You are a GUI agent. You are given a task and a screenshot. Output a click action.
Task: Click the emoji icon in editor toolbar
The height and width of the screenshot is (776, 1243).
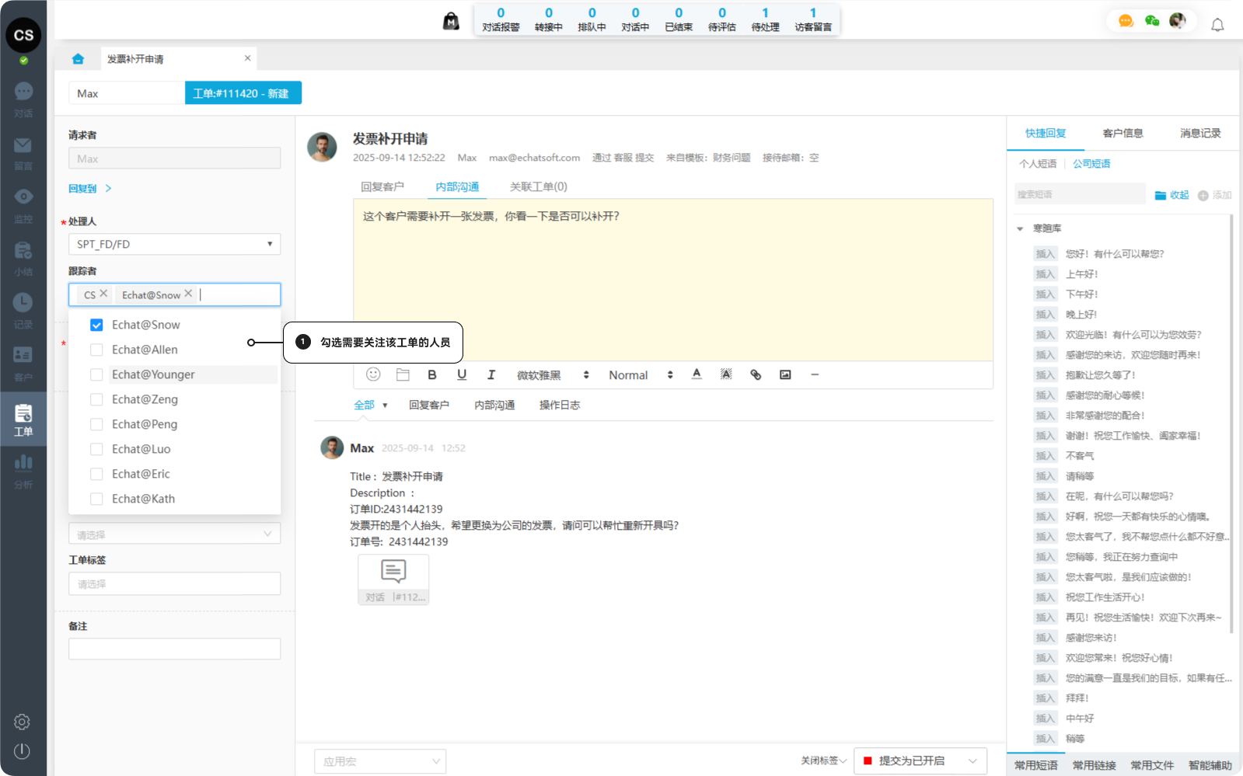[373, 374]
